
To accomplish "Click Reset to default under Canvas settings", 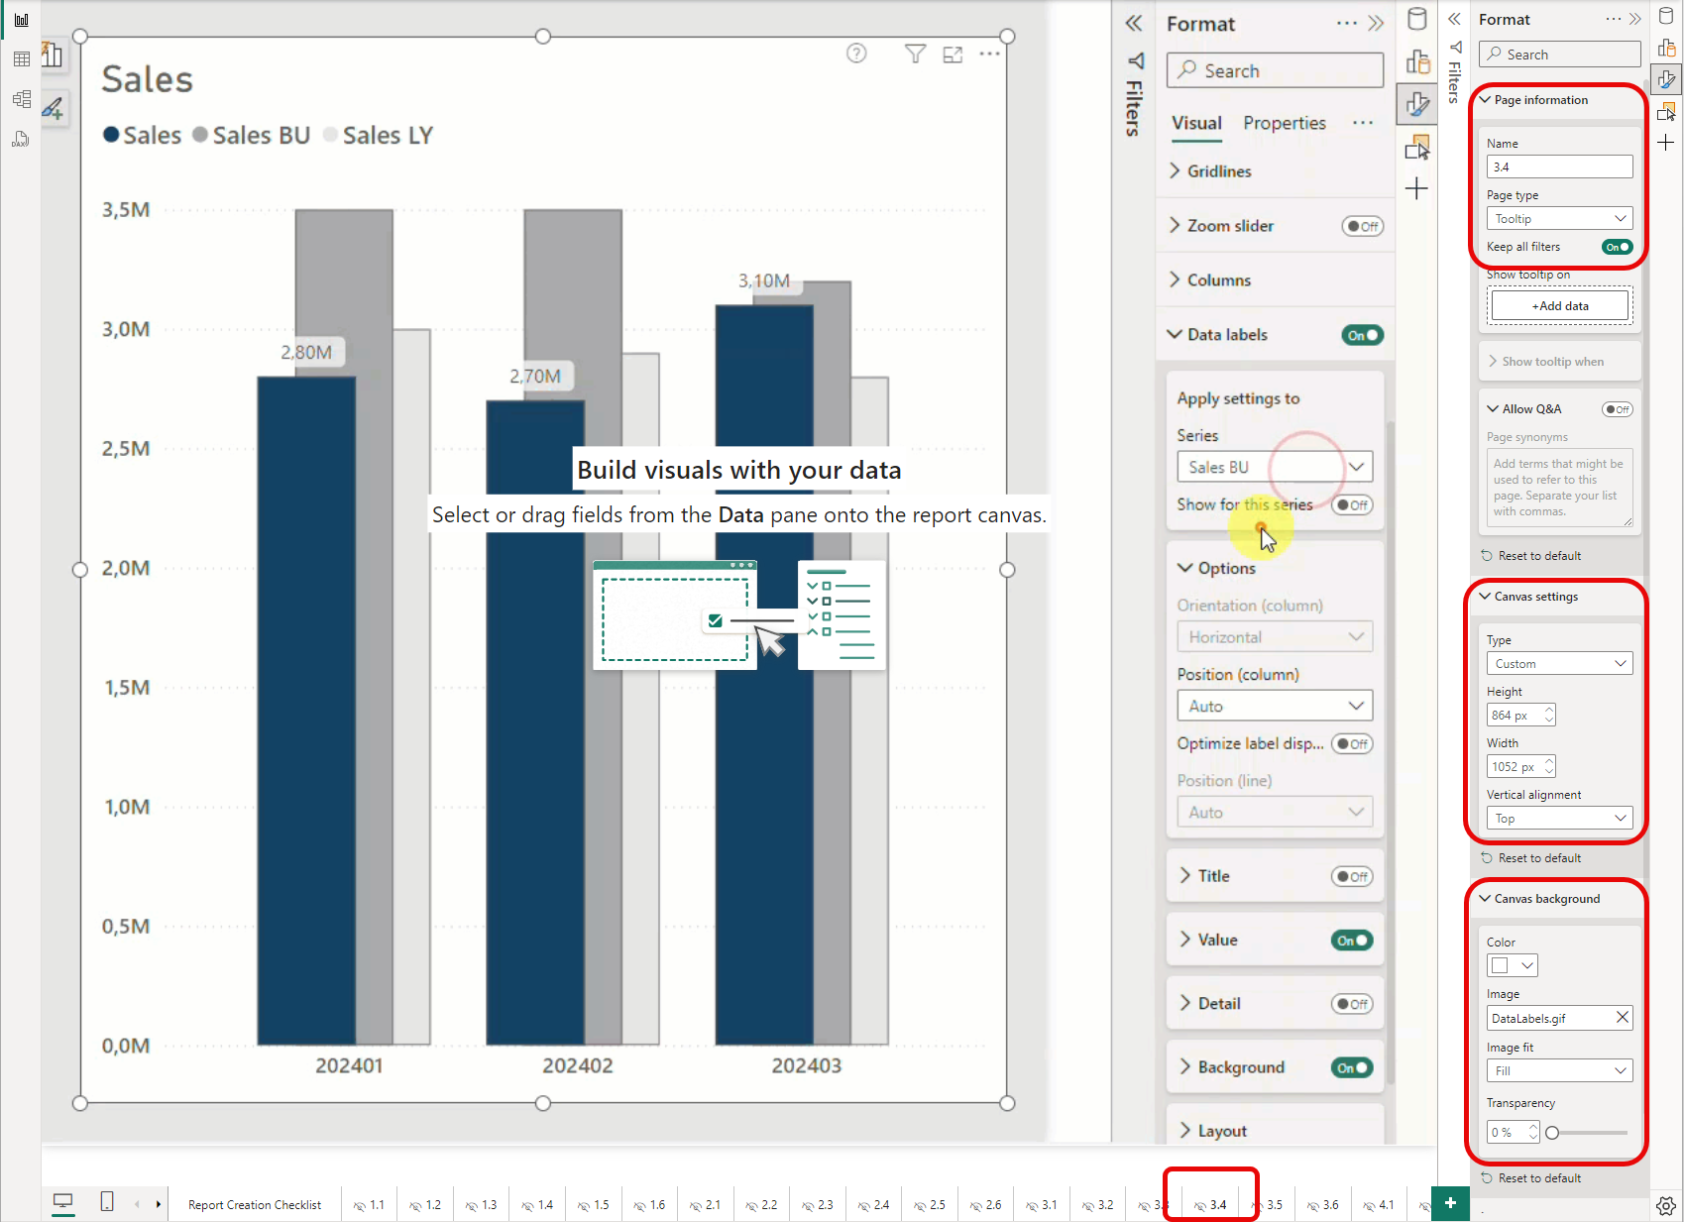I will point(1530,858).
